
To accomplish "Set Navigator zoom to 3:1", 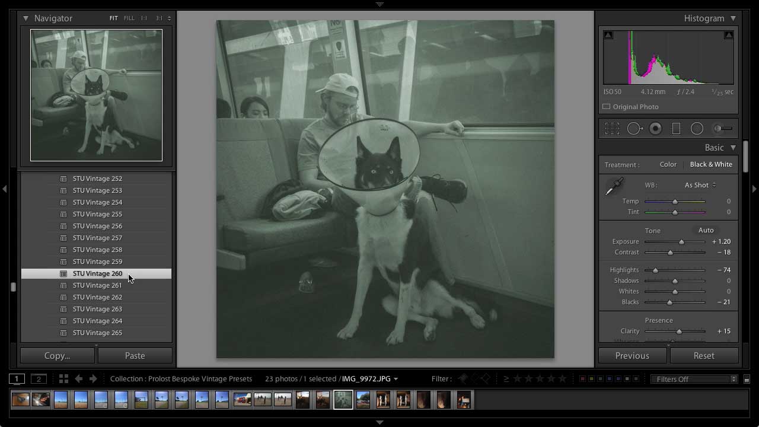I will point(159,18).
